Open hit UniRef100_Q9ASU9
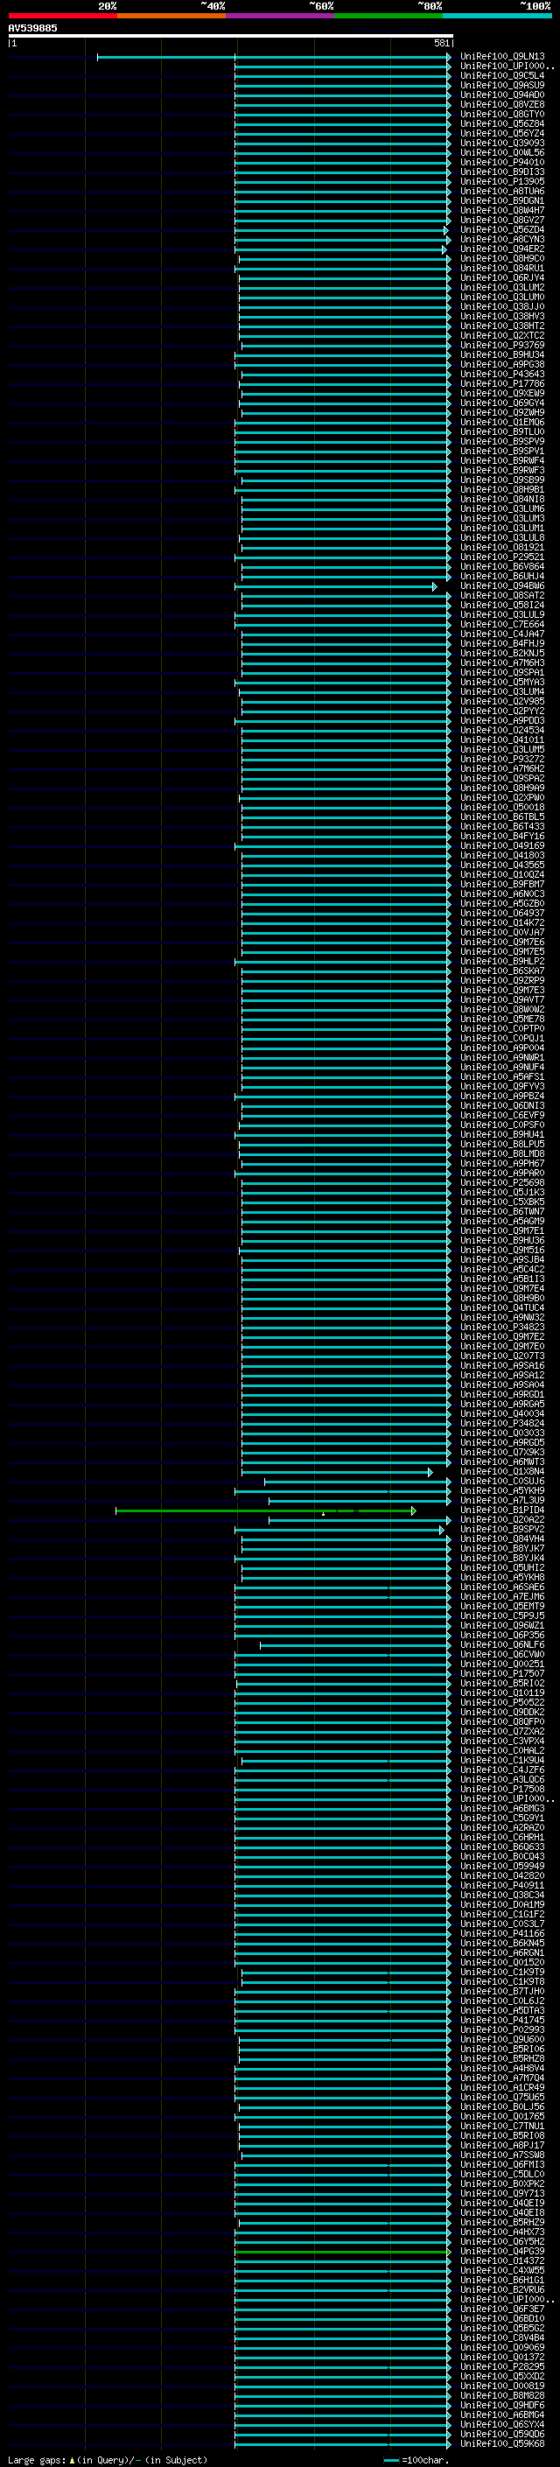This screenshot has height=2467, width=560. pyautogui.click(x=501, y=85)
